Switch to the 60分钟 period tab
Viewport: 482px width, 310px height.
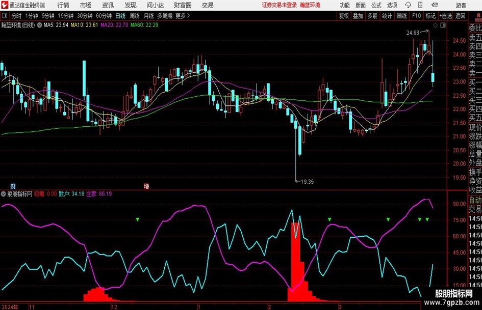point(104,16)
